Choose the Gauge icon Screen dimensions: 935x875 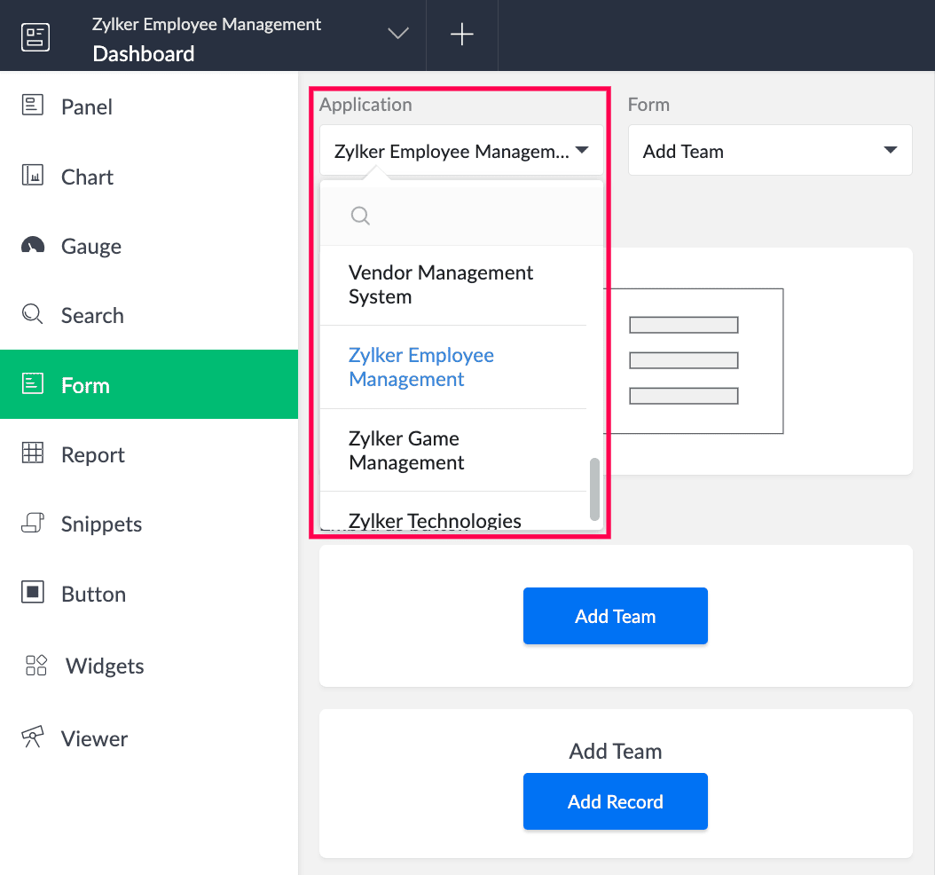[x=33, y=245]
